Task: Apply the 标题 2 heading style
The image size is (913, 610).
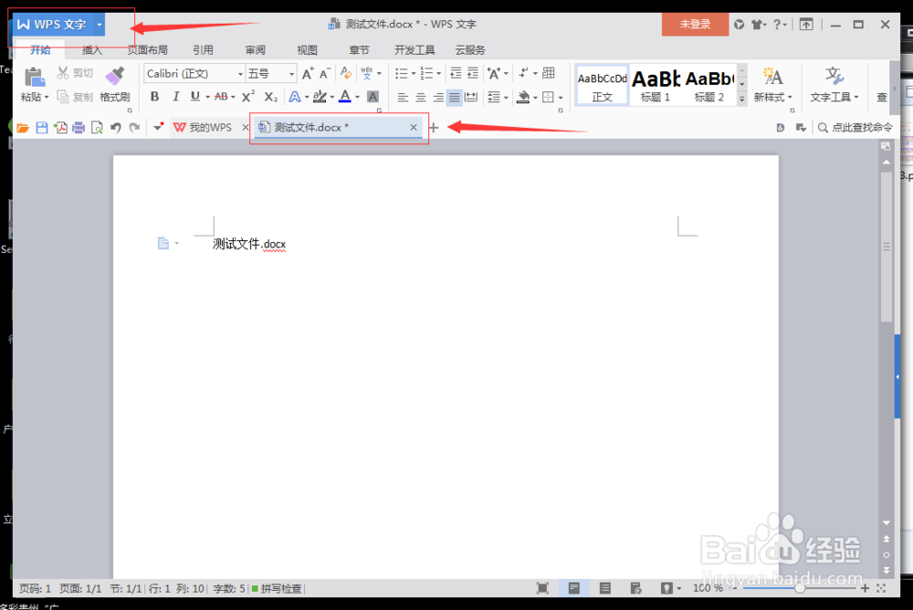Action: 709,86
